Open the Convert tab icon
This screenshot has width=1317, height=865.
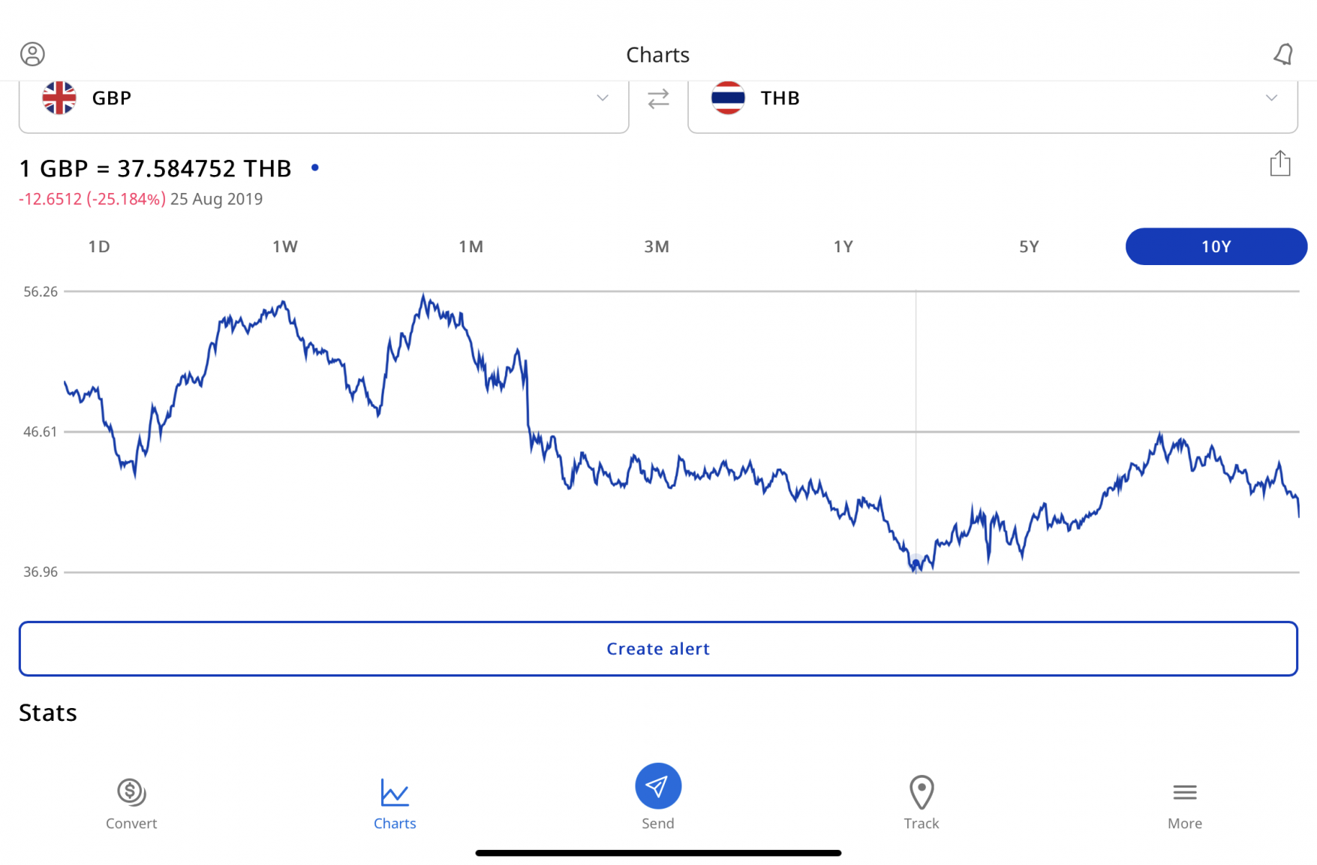(131, 792)
